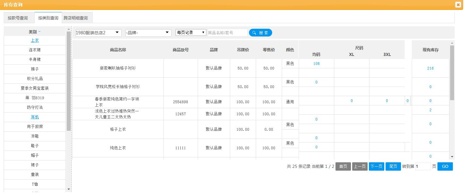
Task: Select the 童装 category
Action: [x=35, y=174]
